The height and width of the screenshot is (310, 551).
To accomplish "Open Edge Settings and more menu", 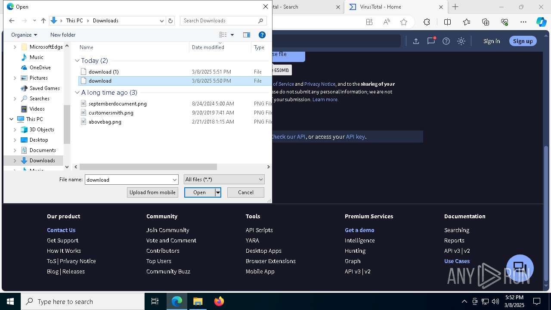I will [523, 22].
